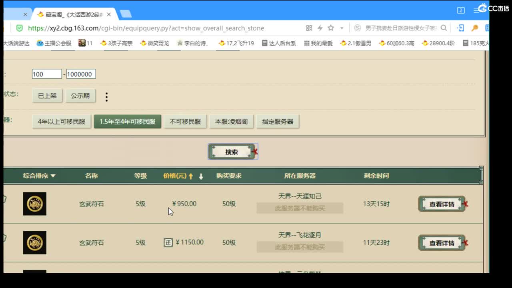Sort price ascending with up arrow
This screenshot has height=288, width=512.
coord(191,176)
